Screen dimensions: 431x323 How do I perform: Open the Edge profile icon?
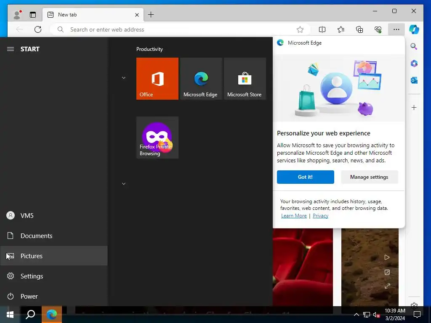tap(17, 15)
